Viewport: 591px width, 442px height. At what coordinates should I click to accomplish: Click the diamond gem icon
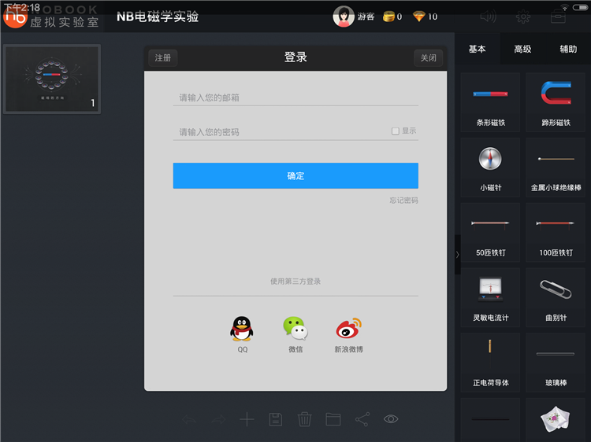point(419,17)
